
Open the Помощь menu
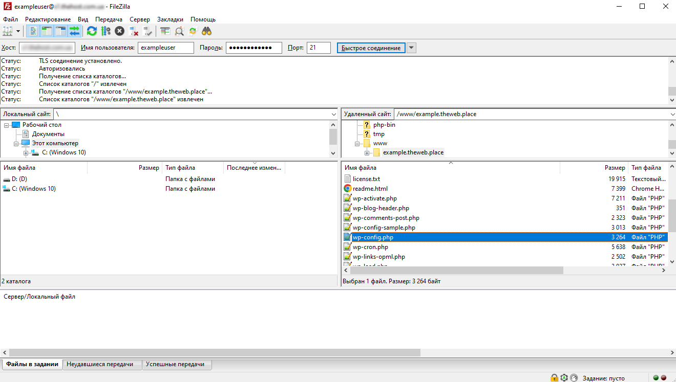pyautogui.click(x=203, y=19)
